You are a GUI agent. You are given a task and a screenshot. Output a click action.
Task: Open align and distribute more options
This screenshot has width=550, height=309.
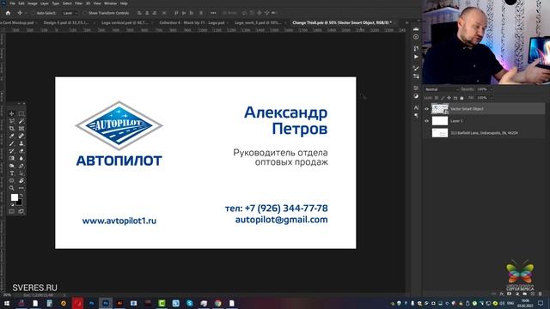tap(213, 13)
